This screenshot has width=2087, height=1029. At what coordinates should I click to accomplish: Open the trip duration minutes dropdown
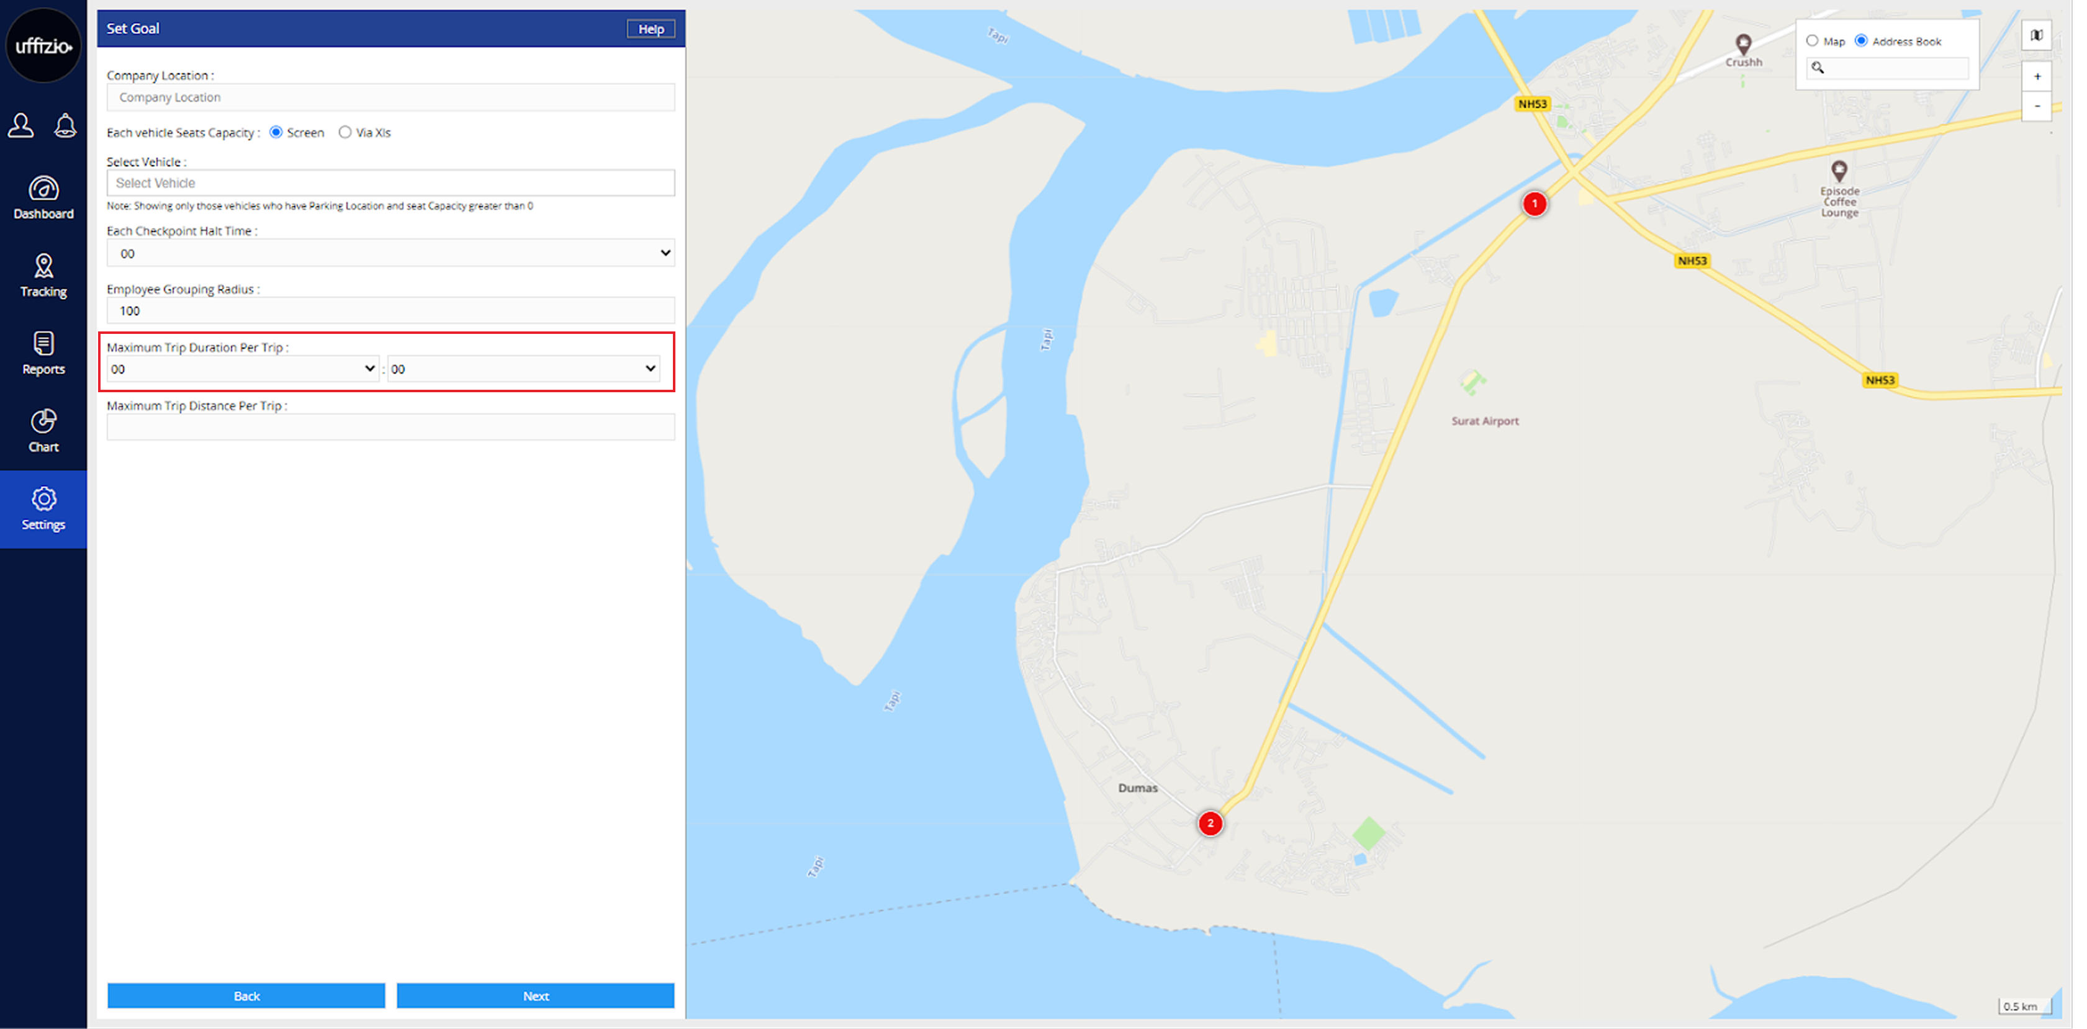pos(523,369)
